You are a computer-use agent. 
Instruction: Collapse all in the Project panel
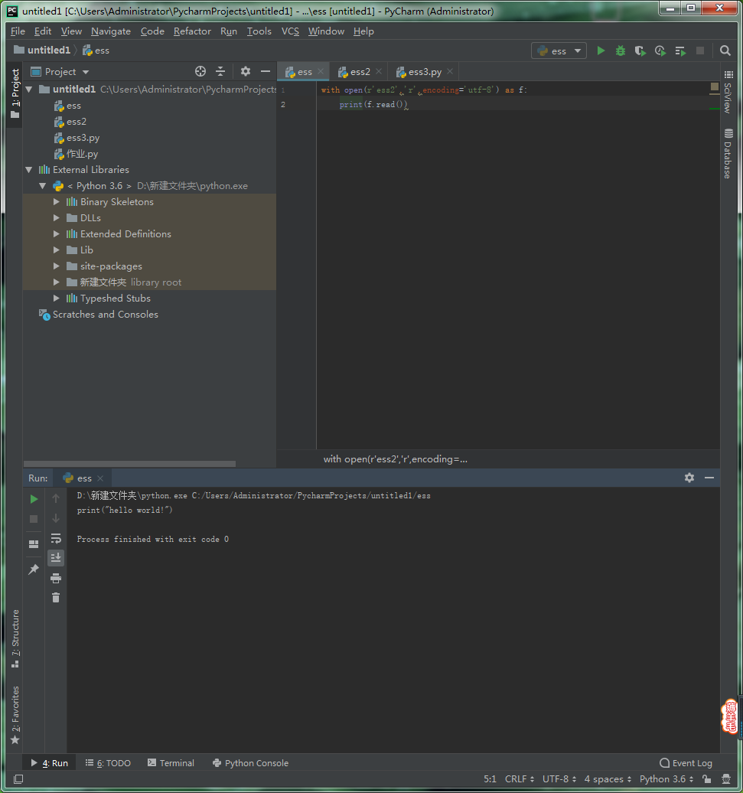pyautogui.click(x=220, y=71)
